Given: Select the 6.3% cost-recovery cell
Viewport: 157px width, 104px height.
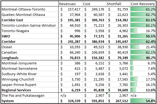Looking at the screenshot, I should coord(143,63).
